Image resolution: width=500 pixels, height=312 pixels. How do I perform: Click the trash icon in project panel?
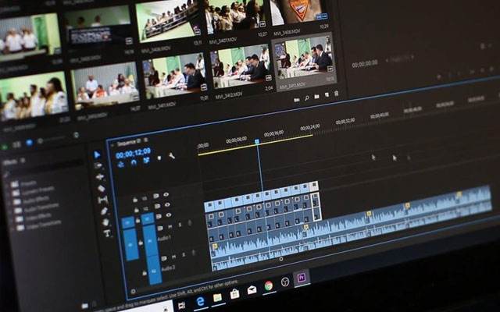pos(337,94)
